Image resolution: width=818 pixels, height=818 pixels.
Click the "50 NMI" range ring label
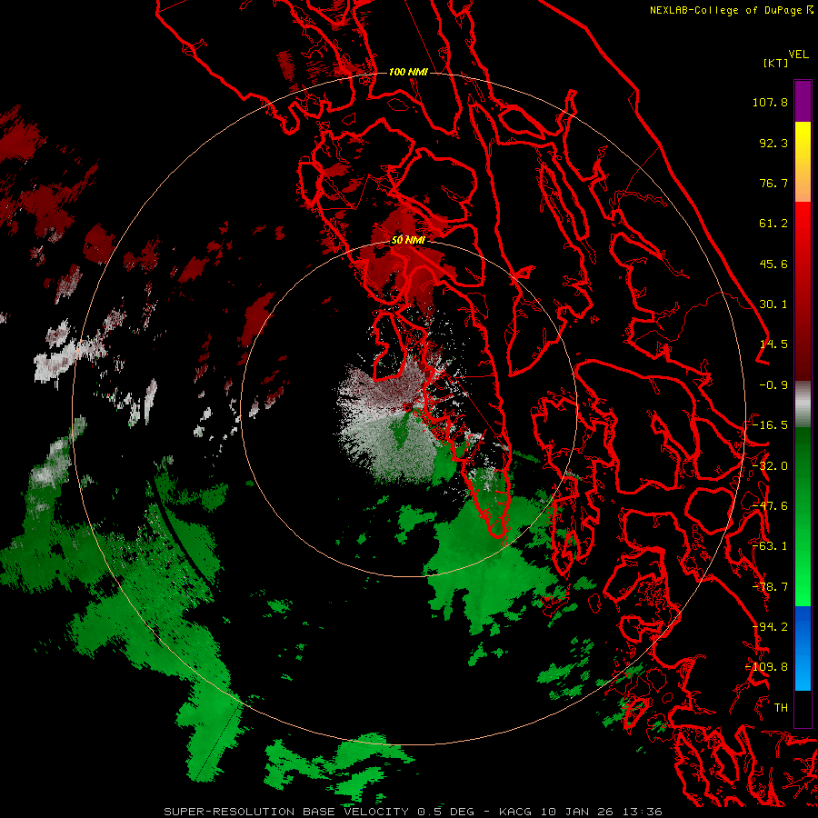pyautogui.click(x=408, y=240)
